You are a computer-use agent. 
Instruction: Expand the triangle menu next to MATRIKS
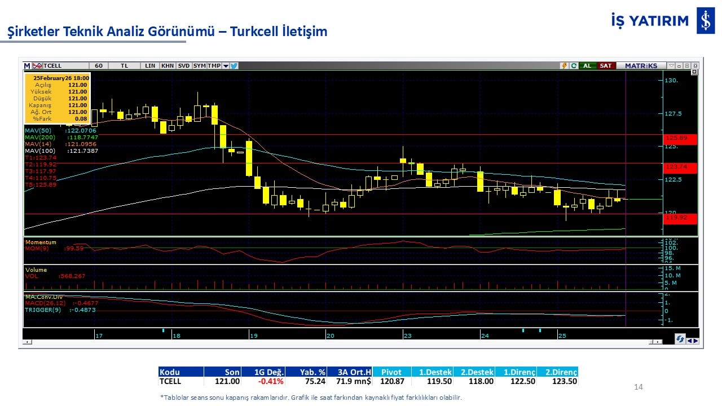[x=671, y=65]
